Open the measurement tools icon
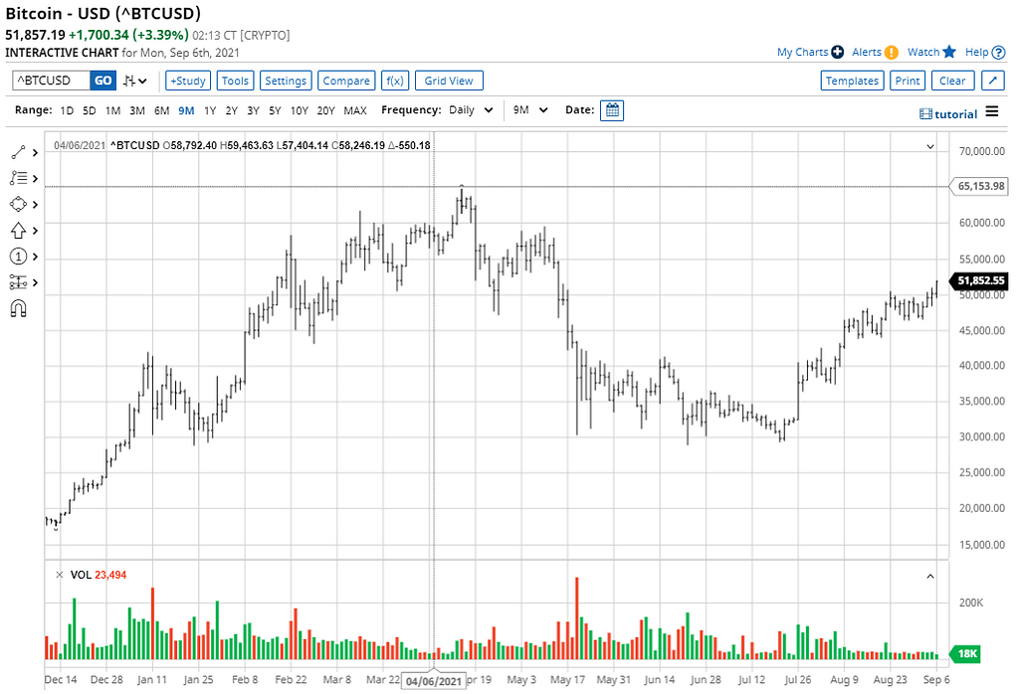 18,282
